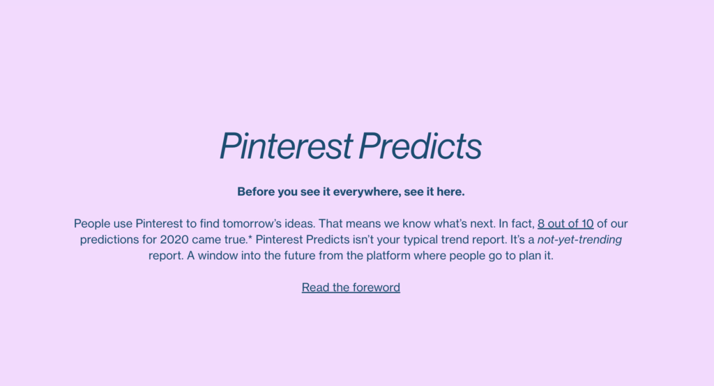
Task: Click the "Pinterest Predicts" heading
Action: click(351, 146)
